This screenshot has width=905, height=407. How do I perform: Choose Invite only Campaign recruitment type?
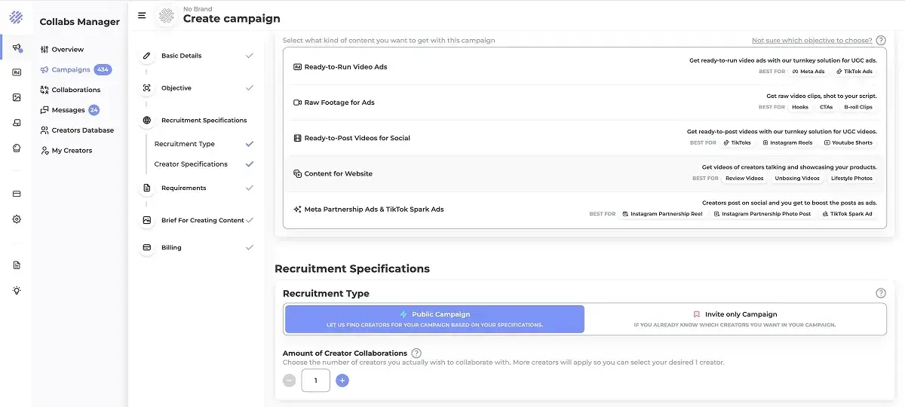[735, 319]
